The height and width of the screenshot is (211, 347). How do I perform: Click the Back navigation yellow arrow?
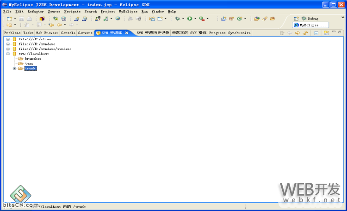[x=59, y=25]
